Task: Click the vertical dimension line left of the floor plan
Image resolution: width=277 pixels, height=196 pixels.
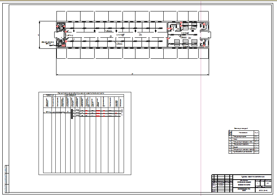Action: (39, 35)
